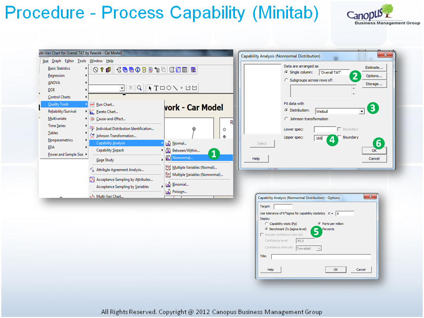Select the Marker dot drawing tool
This screenshot has width=424, height=318.
[182, 87]
